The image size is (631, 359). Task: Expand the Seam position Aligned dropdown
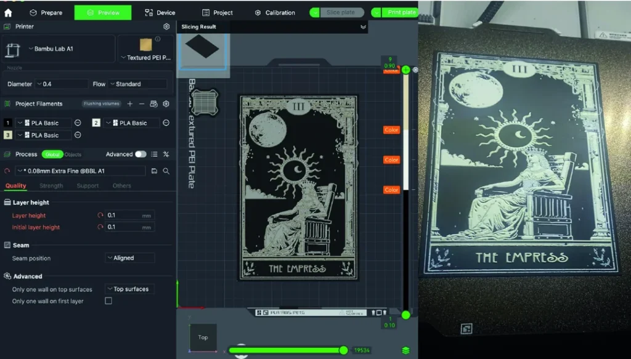[129, 258]
